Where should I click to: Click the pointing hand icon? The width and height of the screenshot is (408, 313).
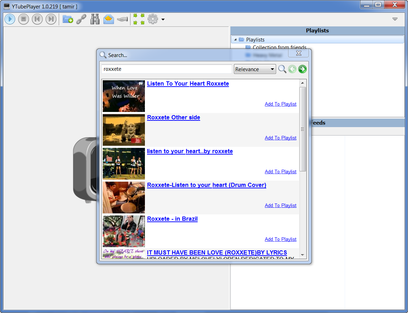122,19
